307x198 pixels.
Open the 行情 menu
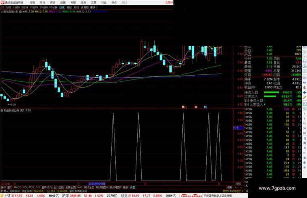(32, 2)
